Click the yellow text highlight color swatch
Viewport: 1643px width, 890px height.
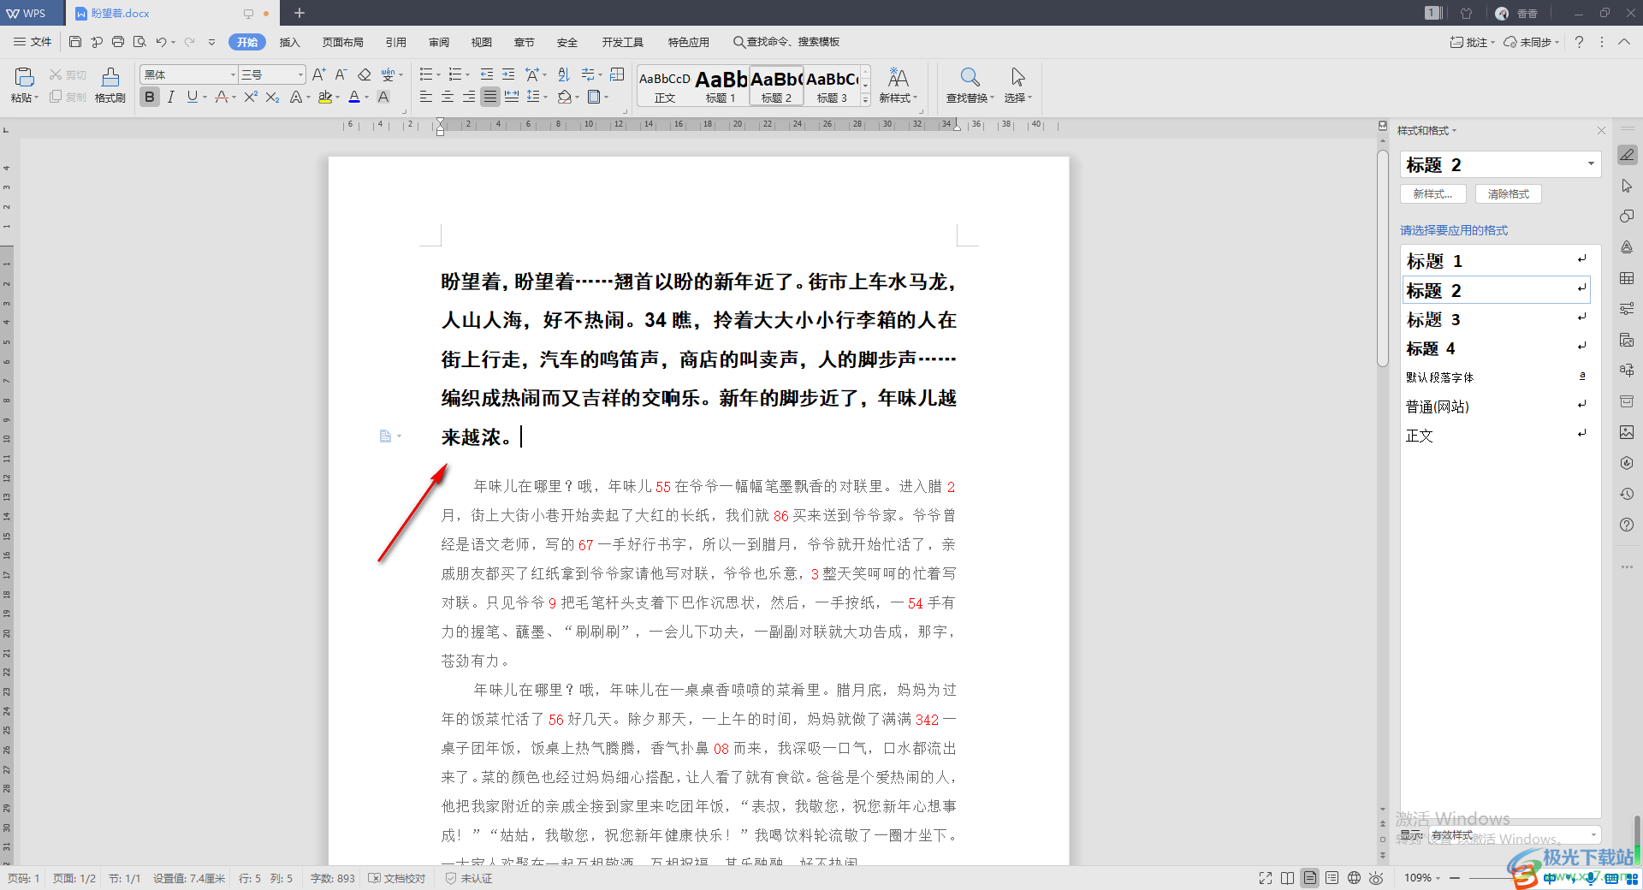click(325, 97)
